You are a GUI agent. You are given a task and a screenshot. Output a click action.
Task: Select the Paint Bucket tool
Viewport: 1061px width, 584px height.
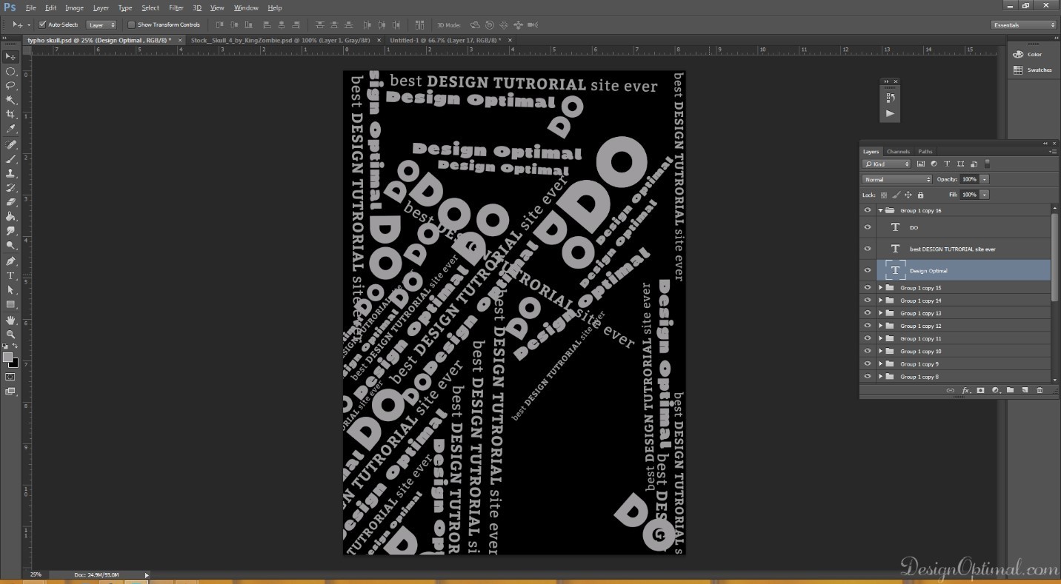click(x=10, y=216)
